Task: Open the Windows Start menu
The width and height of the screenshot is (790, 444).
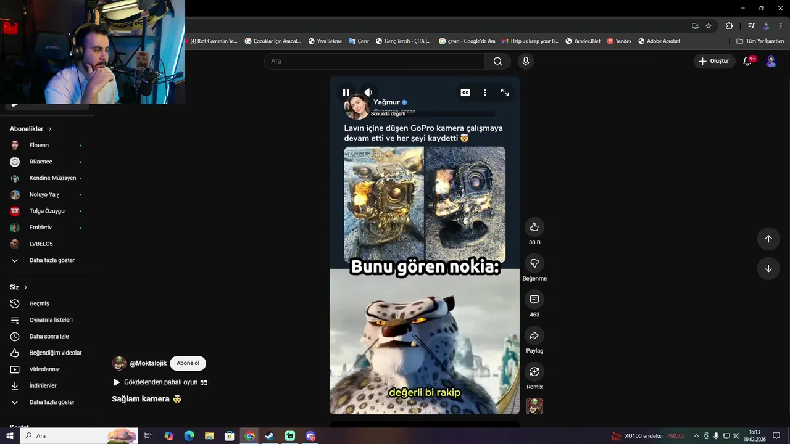Action: (10, 436)
